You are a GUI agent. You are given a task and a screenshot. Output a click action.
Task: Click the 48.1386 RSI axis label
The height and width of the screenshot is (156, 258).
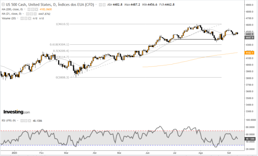(250, 138)
